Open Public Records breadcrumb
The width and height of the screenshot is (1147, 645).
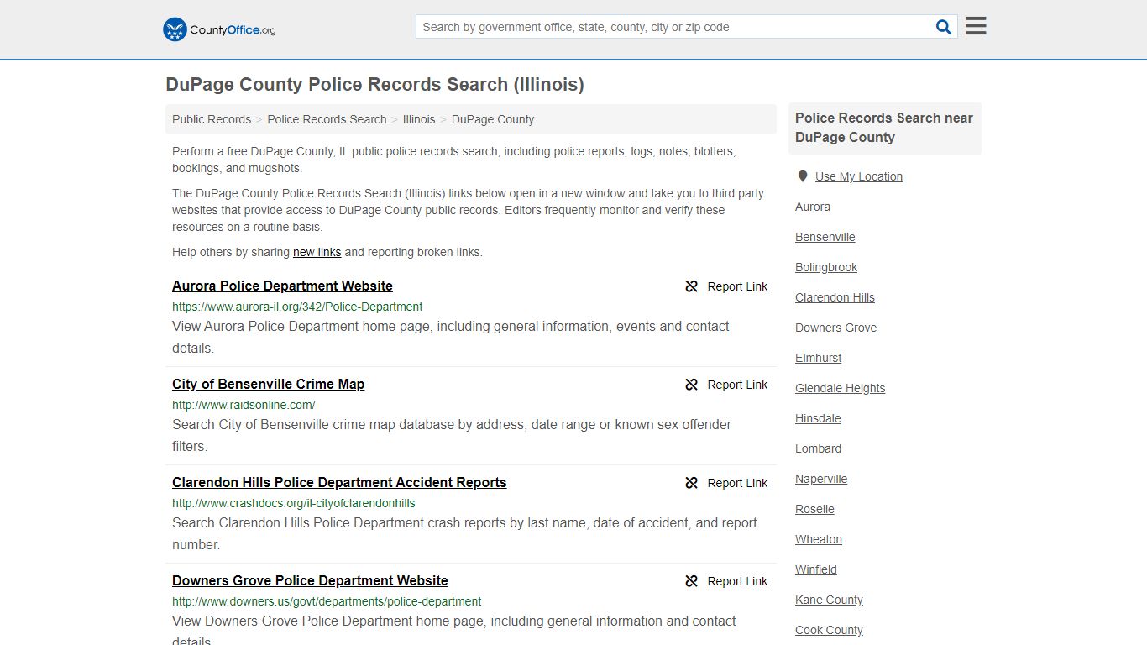click(x=212, y=119)
